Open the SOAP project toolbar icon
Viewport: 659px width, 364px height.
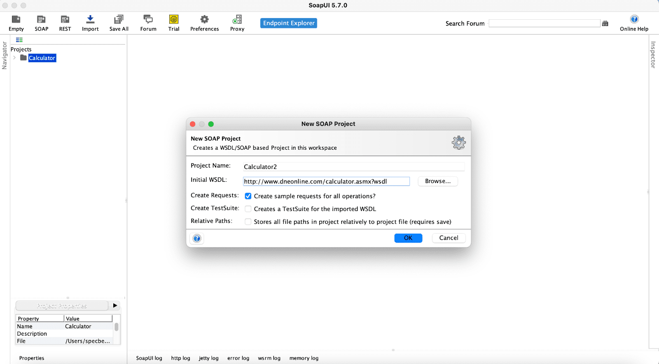click(x=41, y=23)
